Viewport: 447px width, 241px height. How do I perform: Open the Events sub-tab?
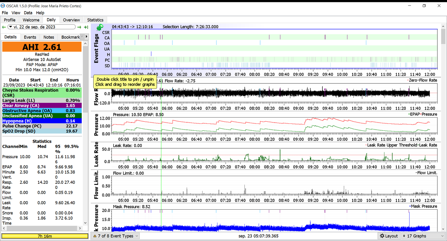point(30,37)
